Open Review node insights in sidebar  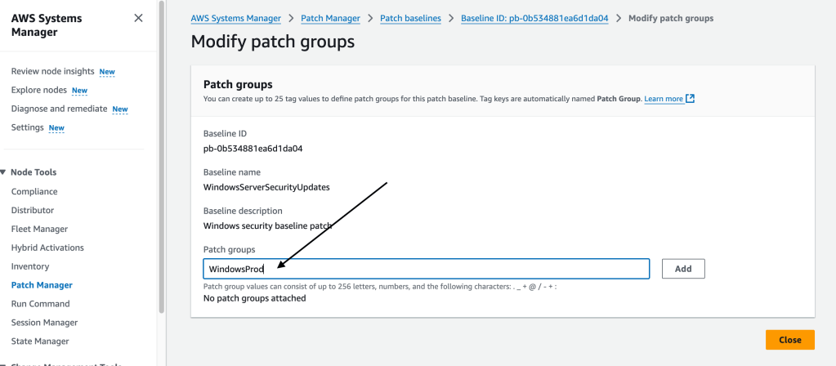52,71
